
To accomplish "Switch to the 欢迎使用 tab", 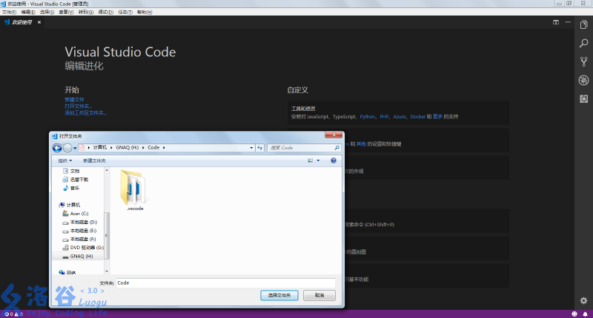I will pyautogui.click(x=22, y=22).
